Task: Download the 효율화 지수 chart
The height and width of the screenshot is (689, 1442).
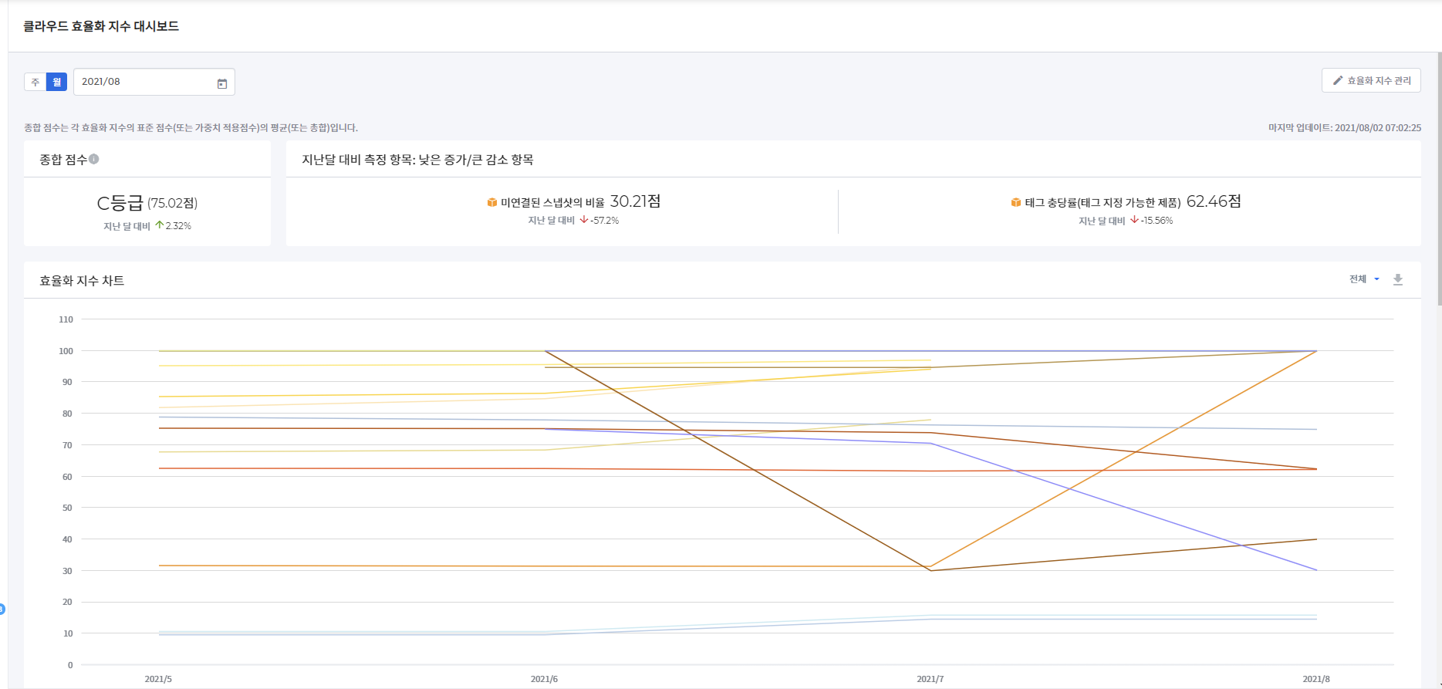Action: click(1397, 279)
